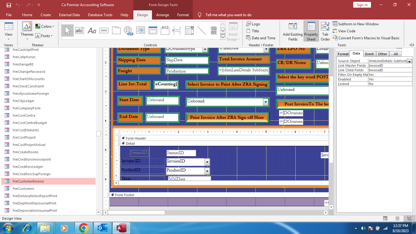Open the Database Tools tab
Viewport: 416px width, 234px height.
point(100,15)
